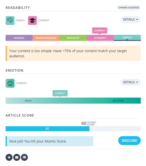
Task: Select the Academic audience segment
Action: click(100, 38)
